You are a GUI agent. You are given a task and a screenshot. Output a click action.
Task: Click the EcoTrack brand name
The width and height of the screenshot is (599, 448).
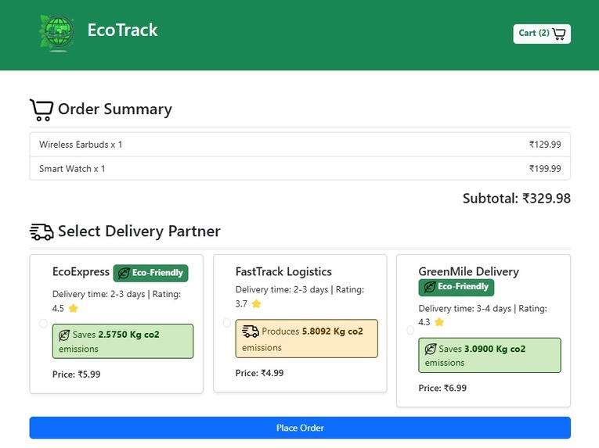pyautogui.click(x=122, y=30)
